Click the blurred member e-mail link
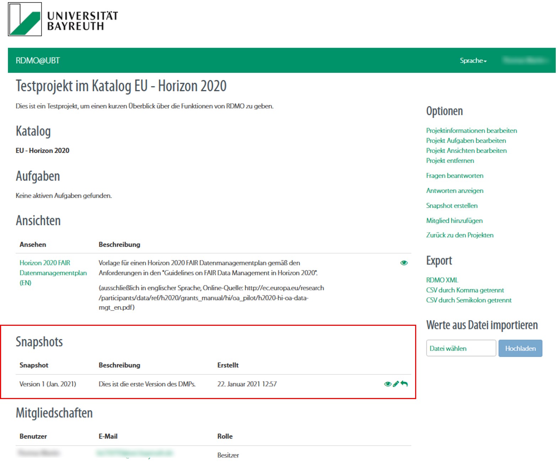This screenshot has height=472, width=558. tap(134, 453)
